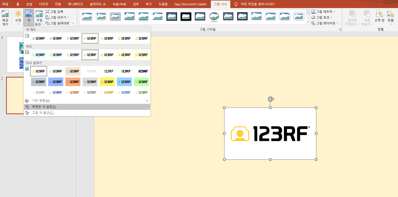Expand the 기타 변형 submenu arrow
The width and height of the screenshot is (398, 197).
(x=147, y=101)
